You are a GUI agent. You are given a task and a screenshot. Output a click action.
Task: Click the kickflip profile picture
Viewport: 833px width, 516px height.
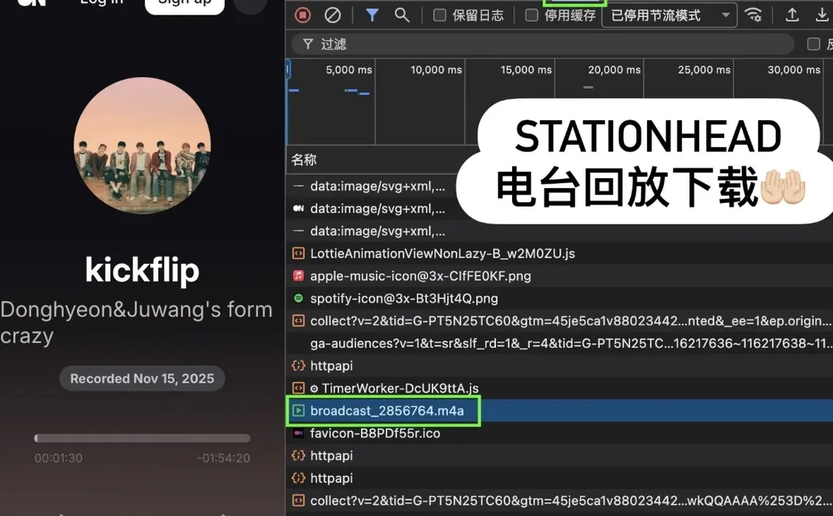tap(142, 145)
